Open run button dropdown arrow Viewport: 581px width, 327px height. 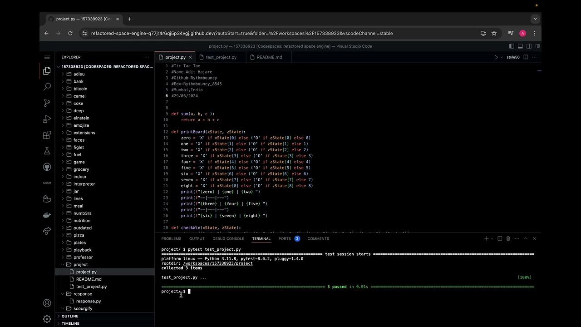tap(502, 57)
